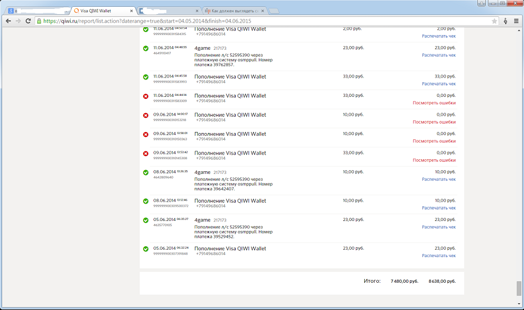This screenshot has height=310, width=524.
Task: Click red error icon for 09.06.2014 13:53:42 row
Action: pos(146,153)
